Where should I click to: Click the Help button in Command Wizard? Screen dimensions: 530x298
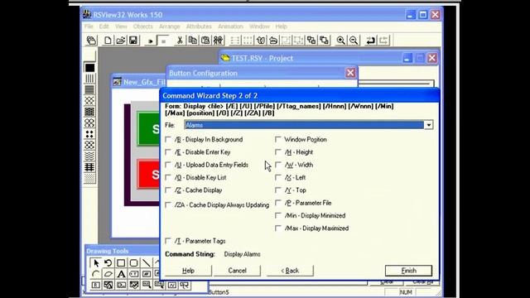point(188,271)
